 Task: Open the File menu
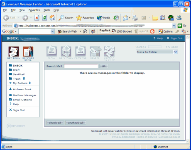point(5,10)
